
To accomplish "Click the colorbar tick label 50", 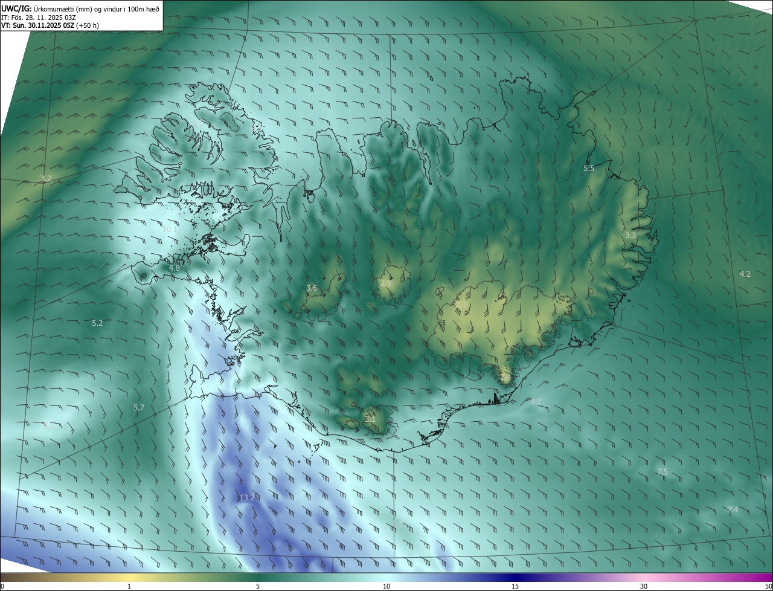I will coord(768,586).
